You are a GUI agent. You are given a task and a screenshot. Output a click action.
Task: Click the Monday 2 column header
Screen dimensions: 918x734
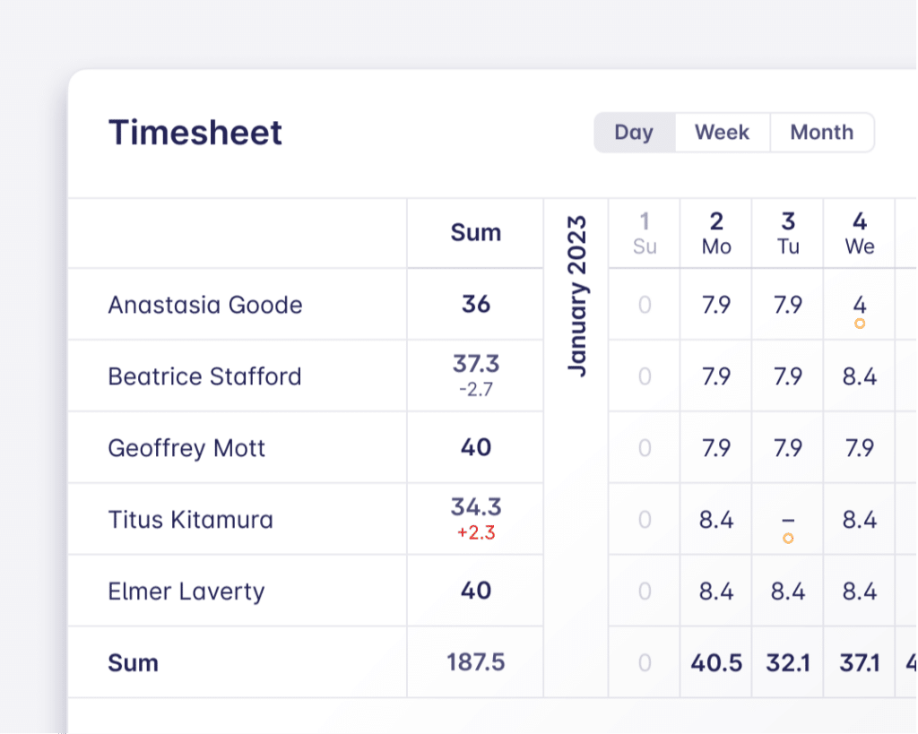click(x=716, y=233)
